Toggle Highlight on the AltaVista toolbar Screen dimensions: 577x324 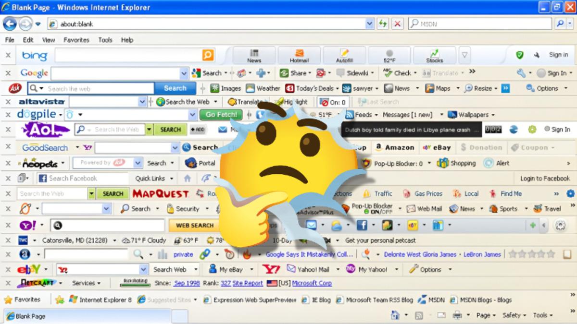pos(290,102)
